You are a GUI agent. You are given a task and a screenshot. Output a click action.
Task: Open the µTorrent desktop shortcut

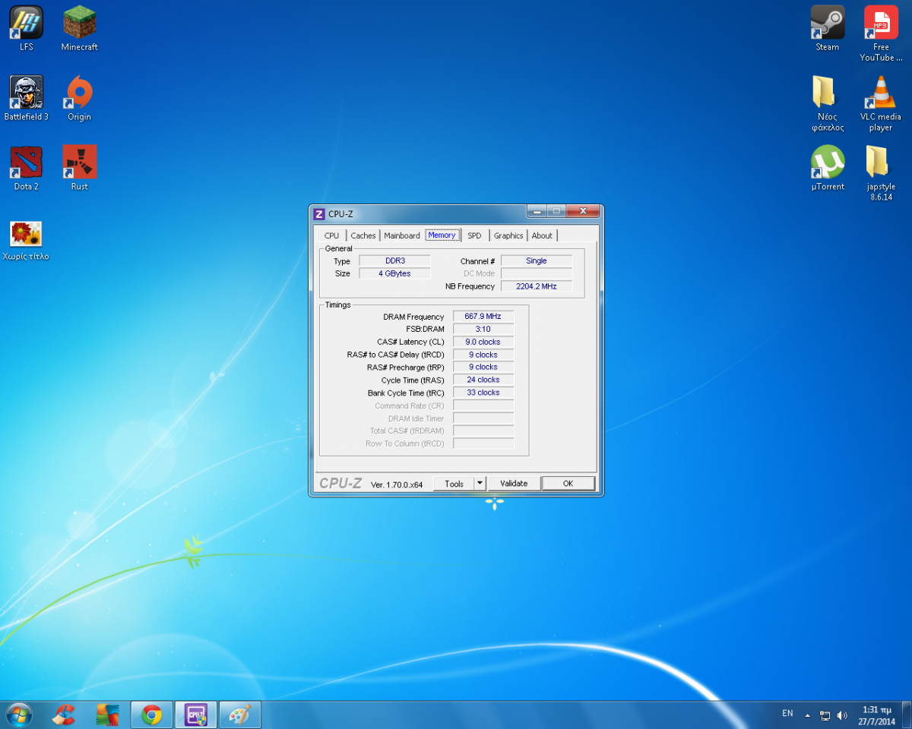coord(828,168)
